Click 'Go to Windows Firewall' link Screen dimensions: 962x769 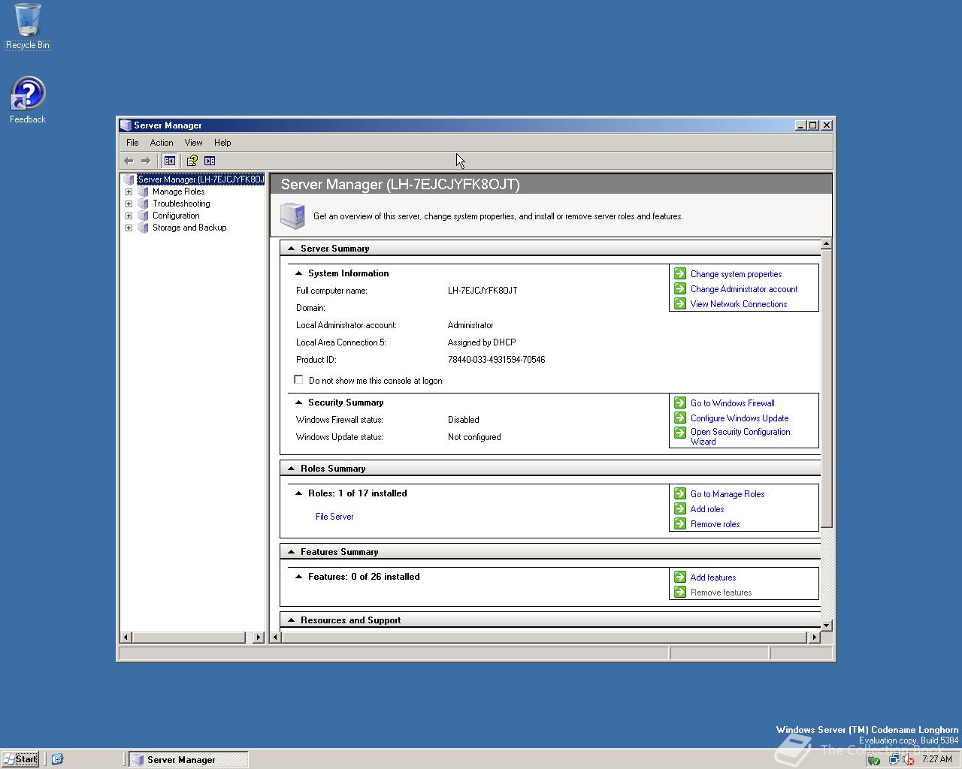point(732,403)
